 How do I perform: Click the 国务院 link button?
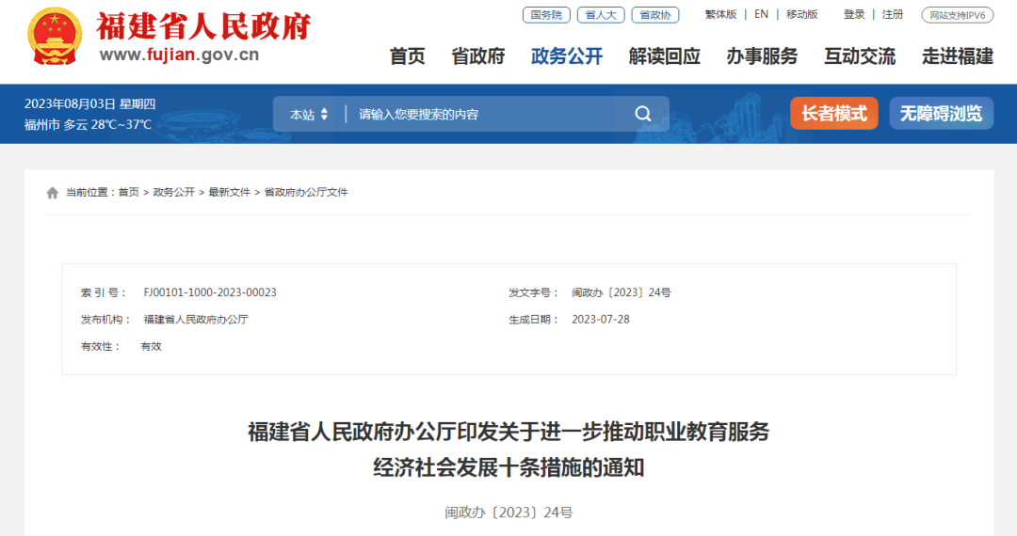(546, 15)
